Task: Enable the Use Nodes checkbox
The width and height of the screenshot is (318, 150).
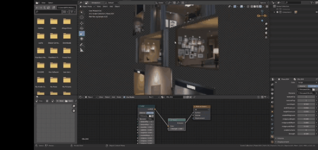Action: click(x=124, y=97)
